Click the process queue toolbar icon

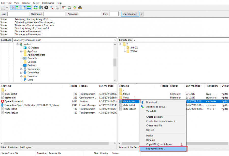click(x=41, y=8)
